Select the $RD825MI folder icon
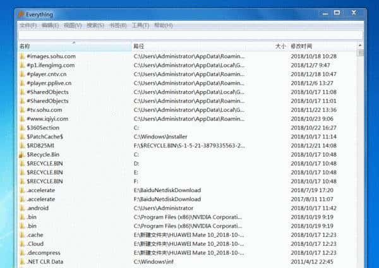The height and width of the screenshot is (268, 379). click(x=22, y=145)
